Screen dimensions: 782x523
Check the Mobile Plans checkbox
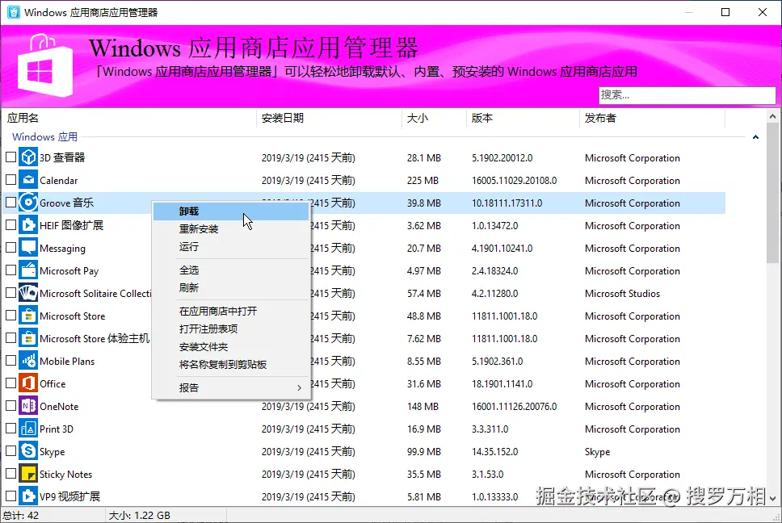[x=11, y=361]
